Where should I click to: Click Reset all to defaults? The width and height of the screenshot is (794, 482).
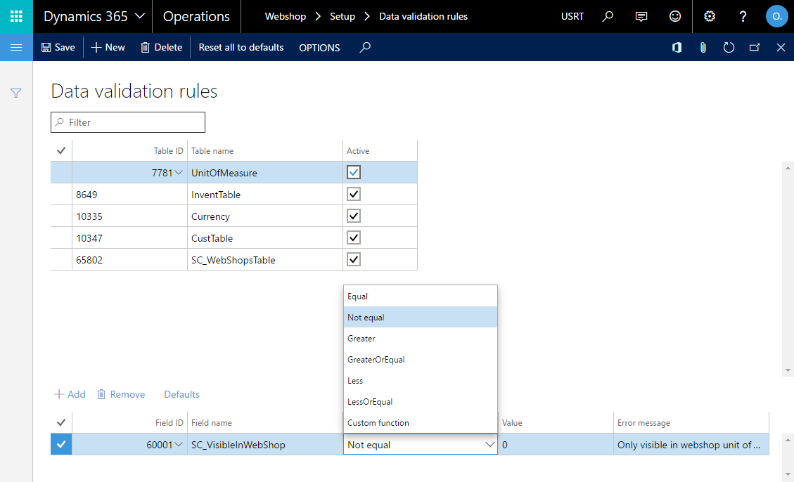(241, 47)
